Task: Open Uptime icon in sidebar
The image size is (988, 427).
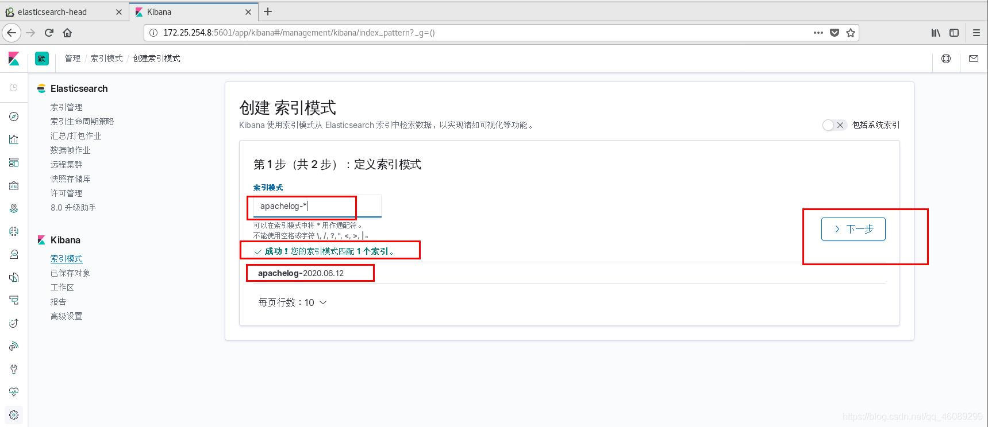Action: 14,323
